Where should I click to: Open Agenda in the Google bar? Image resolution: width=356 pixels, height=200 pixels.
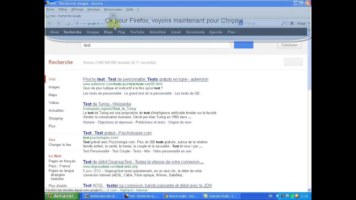click(x=216, y=32)
